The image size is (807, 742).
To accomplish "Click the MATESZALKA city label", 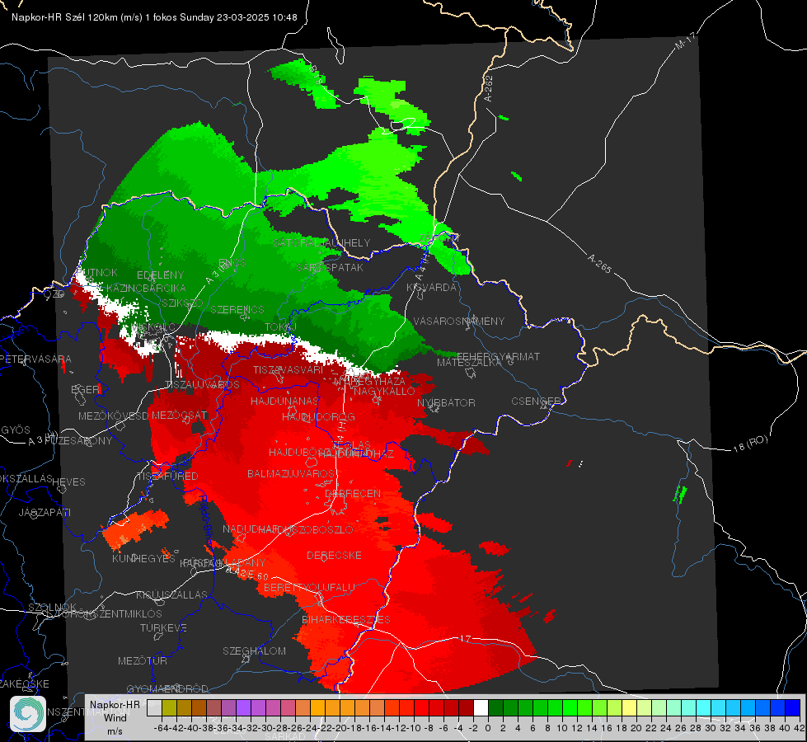I will coord(469,363).
